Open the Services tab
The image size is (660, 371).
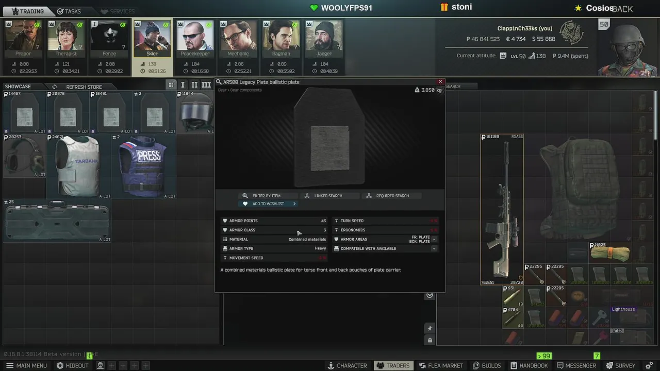click(118, 11)
